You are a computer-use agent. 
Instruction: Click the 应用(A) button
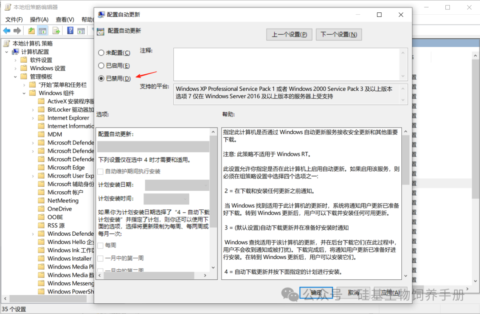pyautogui.click(x=391, y=293)
